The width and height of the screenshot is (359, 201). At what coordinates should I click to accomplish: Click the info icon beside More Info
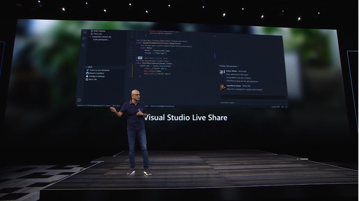click(87, 80)
